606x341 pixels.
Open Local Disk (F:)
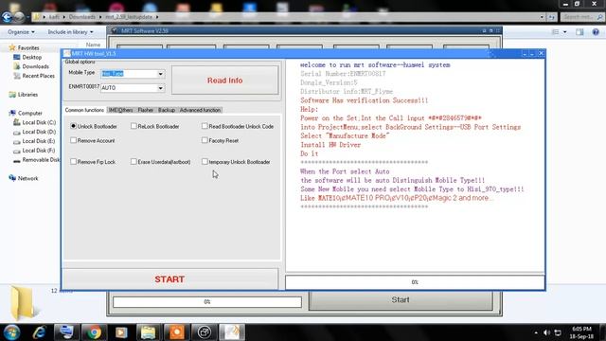(39, 151)
